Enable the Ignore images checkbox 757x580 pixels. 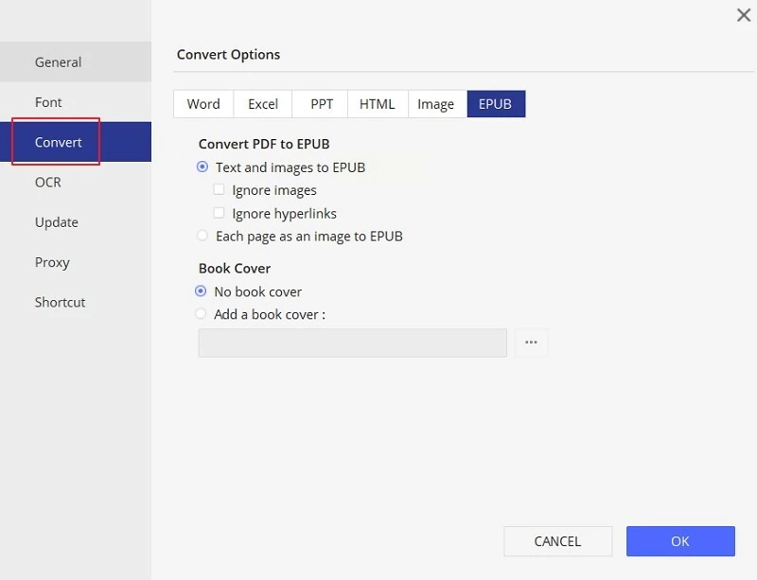(220, 190)
